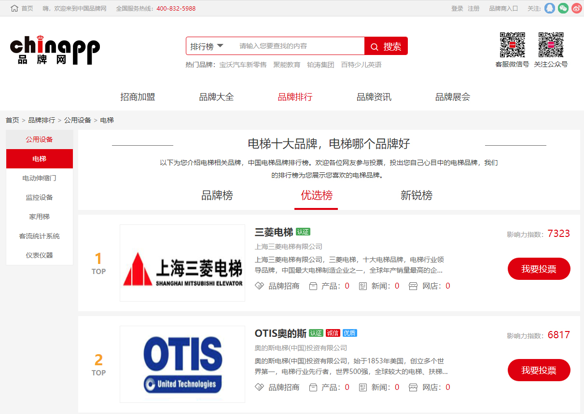The height and width of the screenshot is (414, 584).
Task: Click 三菱电梯 网店 shop icon
Action: pyautogui.click(x=413, y=286)
